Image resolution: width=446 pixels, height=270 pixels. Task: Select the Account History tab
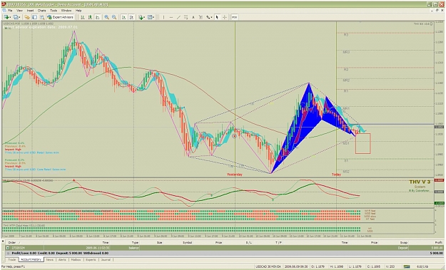tap(31, 260)
